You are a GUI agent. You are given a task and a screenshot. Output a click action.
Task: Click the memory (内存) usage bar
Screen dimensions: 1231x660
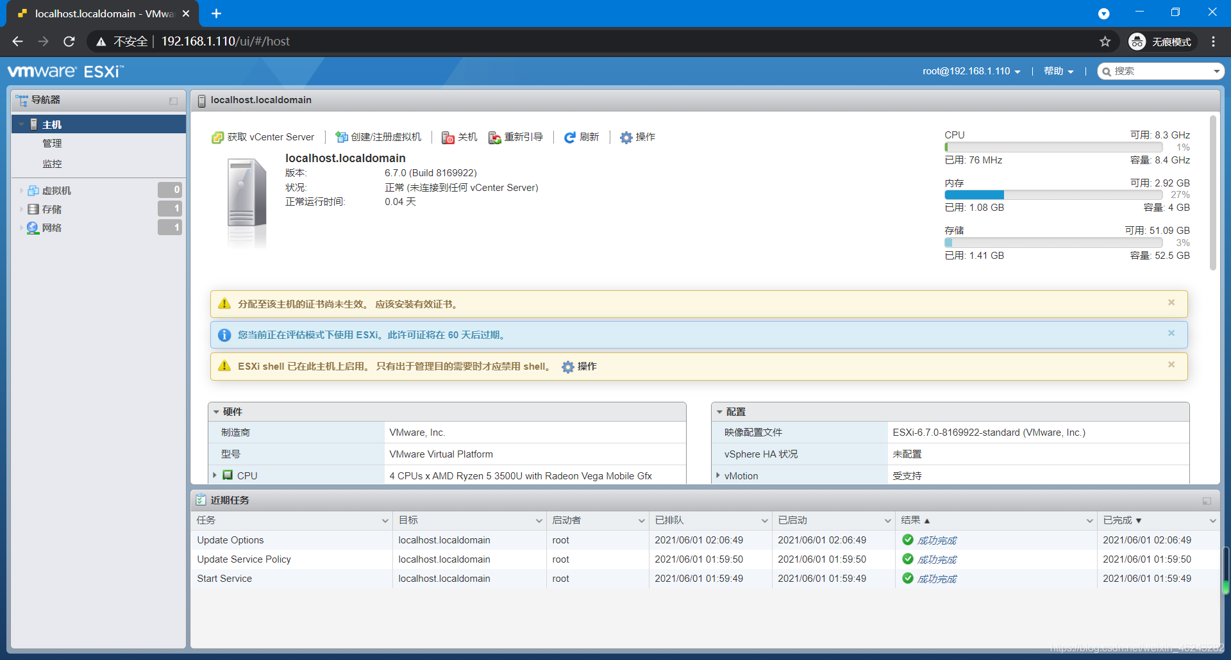pos(1053,195)
